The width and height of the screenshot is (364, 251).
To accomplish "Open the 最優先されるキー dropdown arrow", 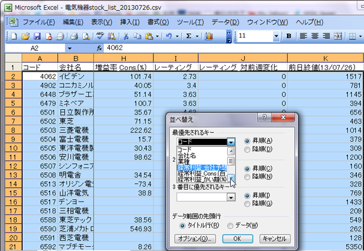I will 231,141.
